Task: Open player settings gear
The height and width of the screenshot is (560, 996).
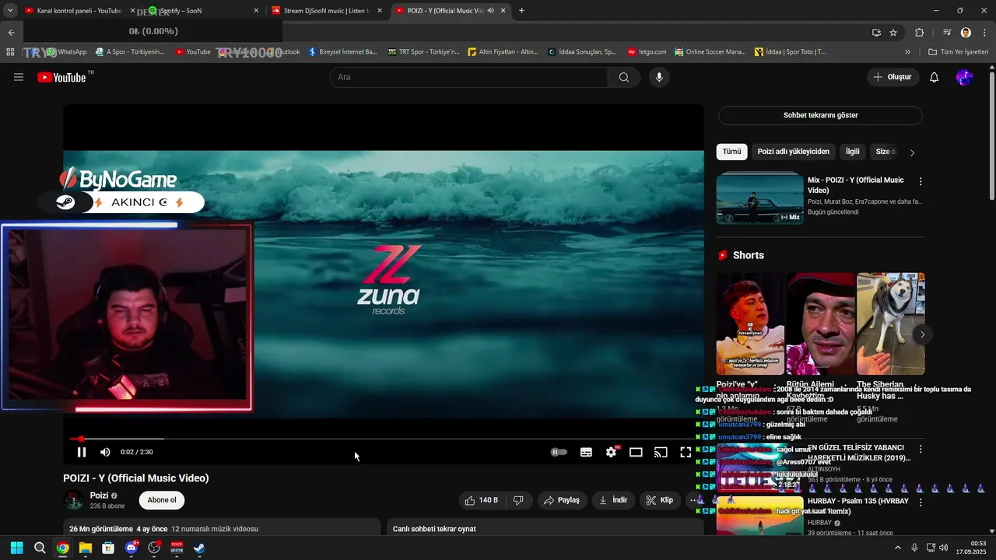Action: (x=612, y=452)
